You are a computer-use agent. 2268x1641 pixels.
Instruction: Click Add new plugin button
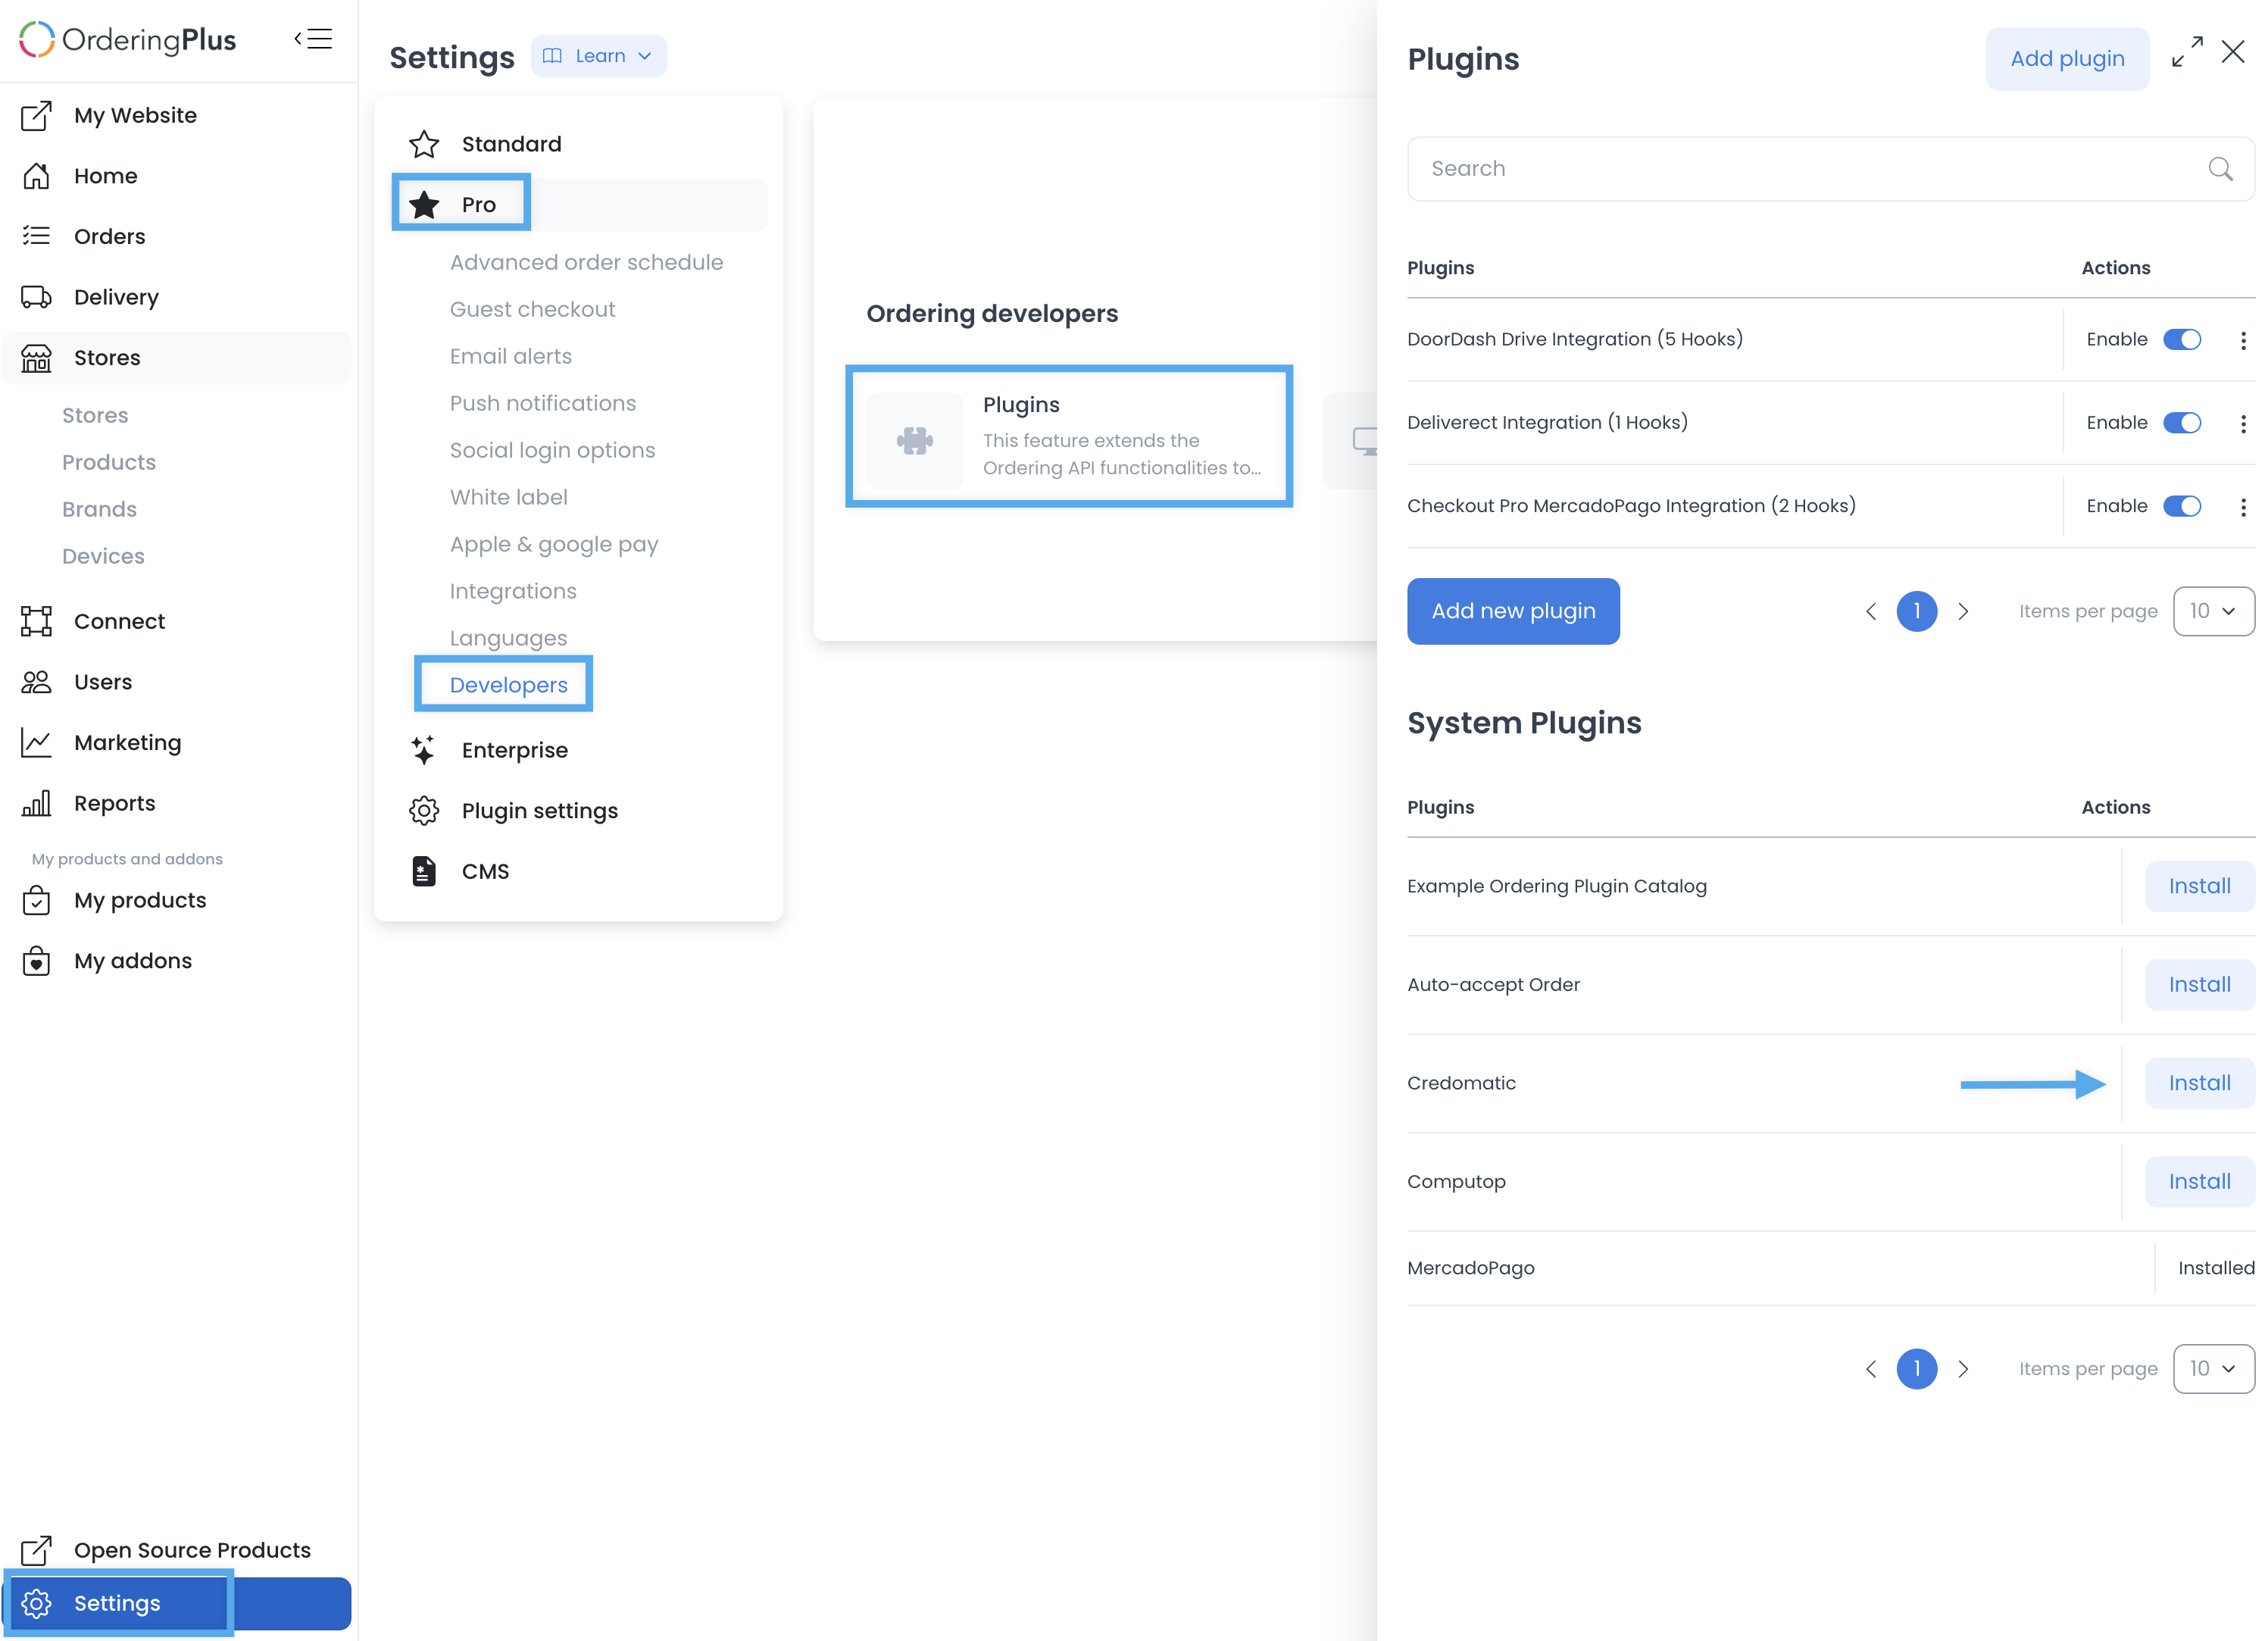(x=1513, y=611)
